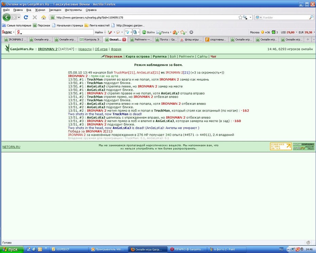Open the пуск Start button
This screenshot has height=253, width=316.
pyautogui.click(x=11, y=249)
